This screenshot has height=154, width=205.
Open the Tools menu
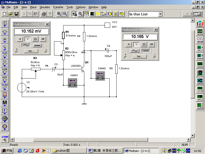[70, 7]
